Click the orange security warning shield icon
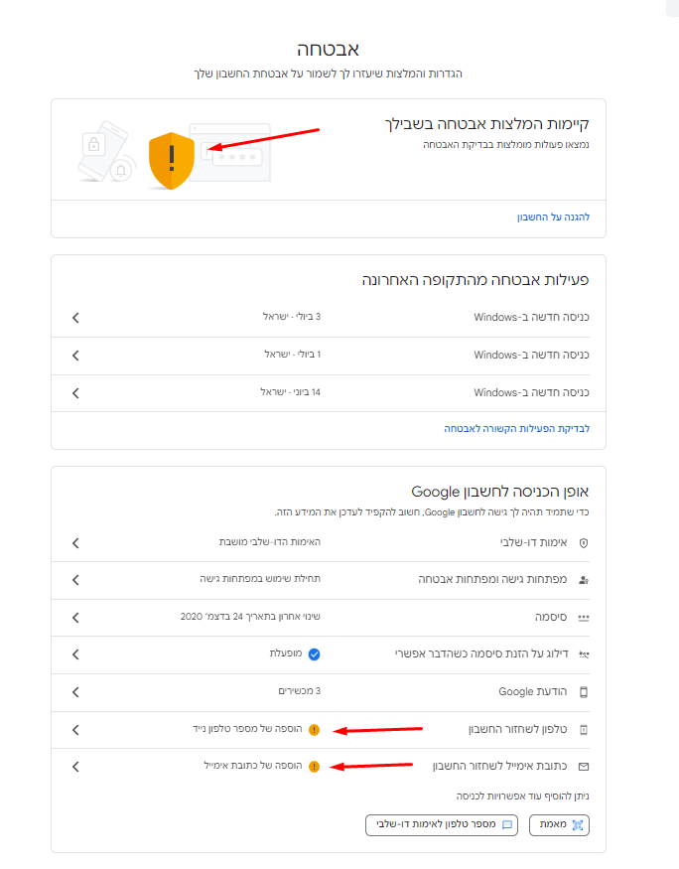The height and width of the screenshot is (869, 679). [171, 160]
